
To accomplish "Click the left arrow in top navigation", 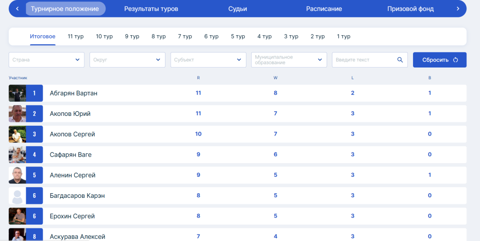I will click(x=17, y=9).
